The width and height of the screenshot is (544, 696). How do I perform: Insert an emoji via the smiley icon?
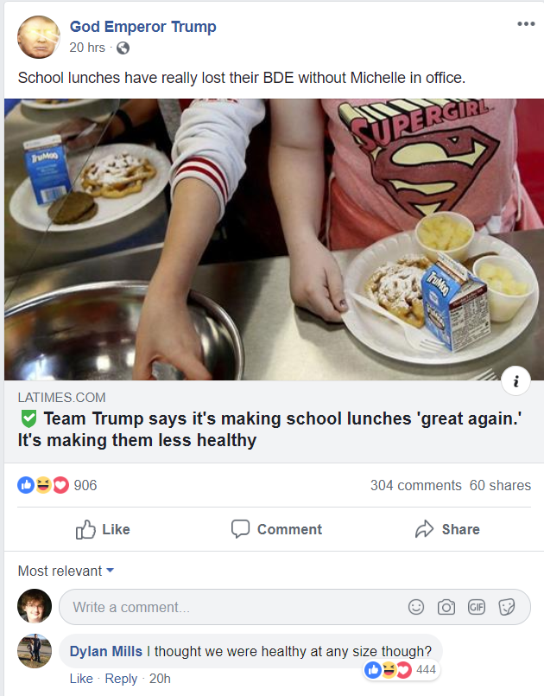tap(416, 607)
